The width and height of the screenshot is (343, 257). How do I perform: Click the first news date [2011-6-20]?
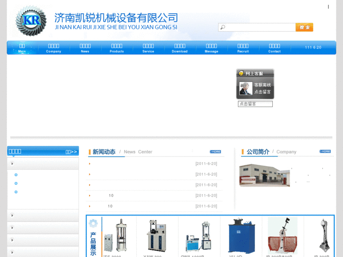pos(206,164)
